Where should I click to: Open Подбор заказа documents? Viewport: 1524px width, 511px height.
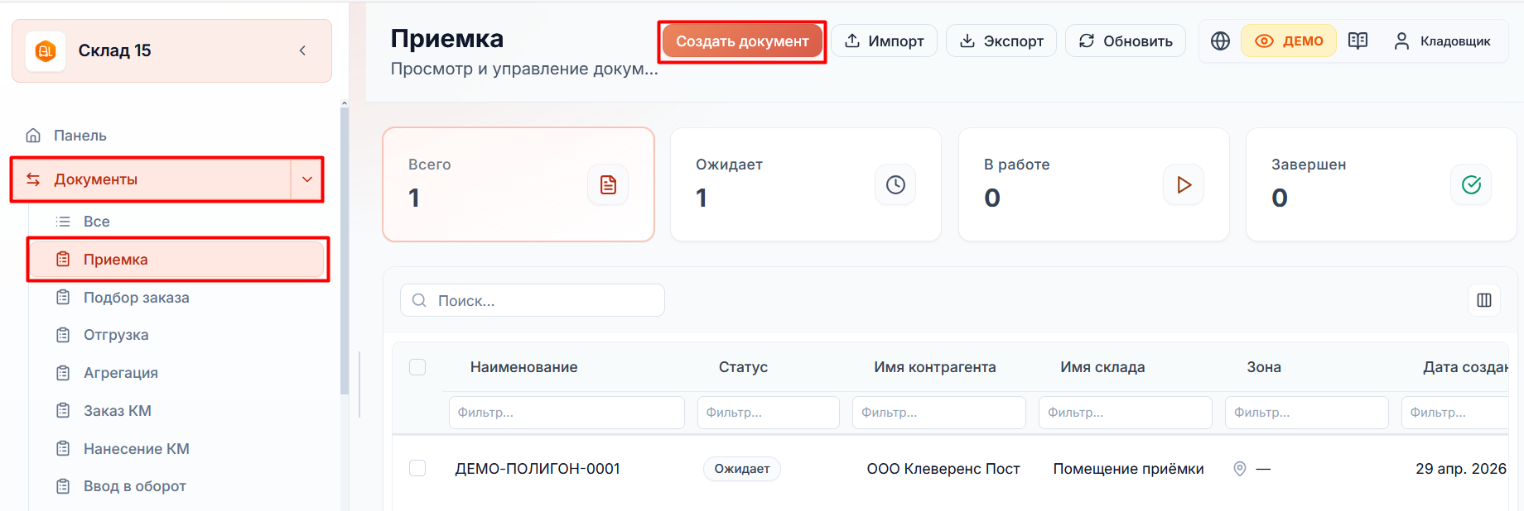coord(137,298)
